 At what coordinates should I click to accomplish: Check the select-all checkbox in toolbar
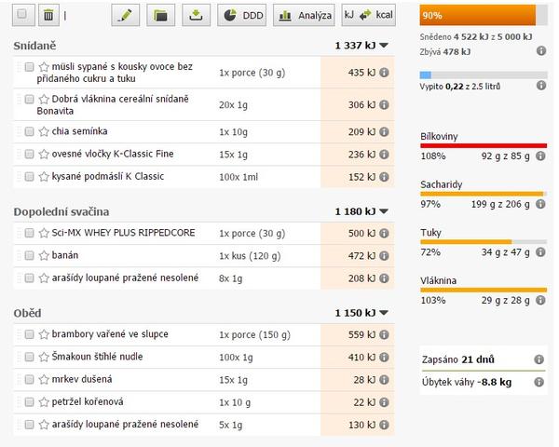(21, 15)
